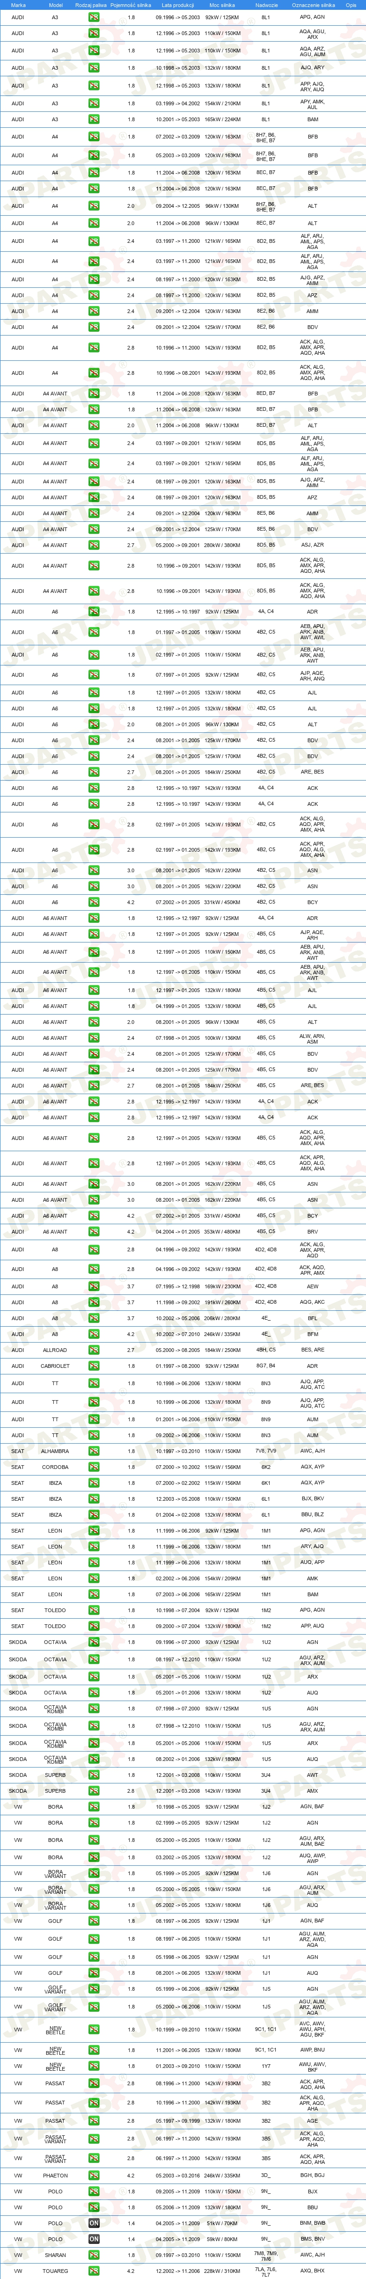Click engine code AXQ, BHX

312,2271
